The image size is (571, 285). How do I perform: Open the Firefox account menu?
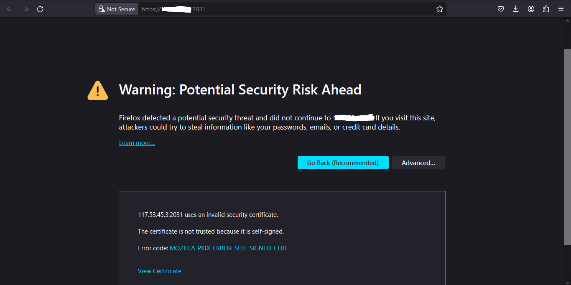point(531,8)
